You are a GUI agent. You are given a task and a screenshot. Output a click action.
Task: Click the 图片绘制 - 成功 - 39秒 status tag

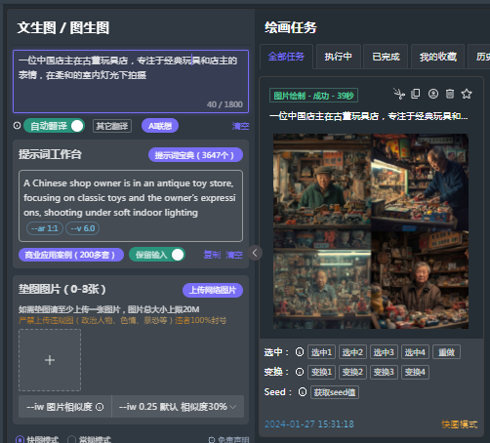pos(313,96)
